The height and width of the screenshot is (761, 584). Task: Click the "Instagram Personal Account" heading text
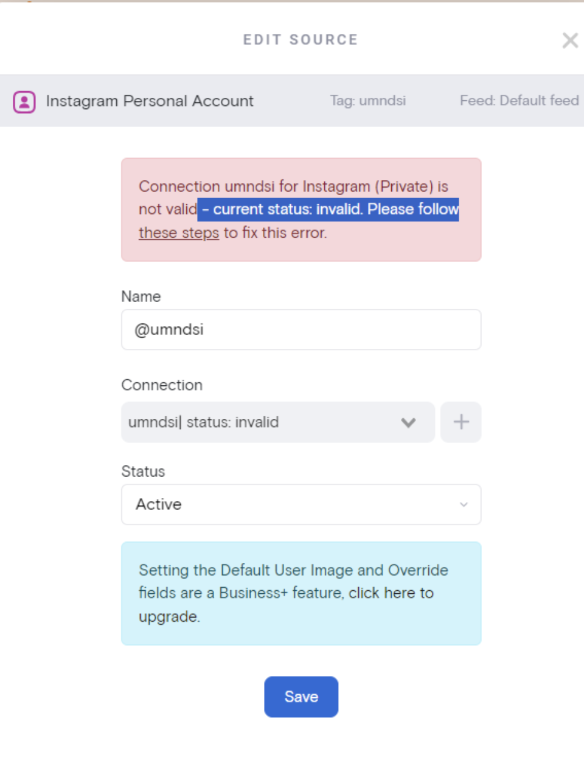click(x=150, y=101)
